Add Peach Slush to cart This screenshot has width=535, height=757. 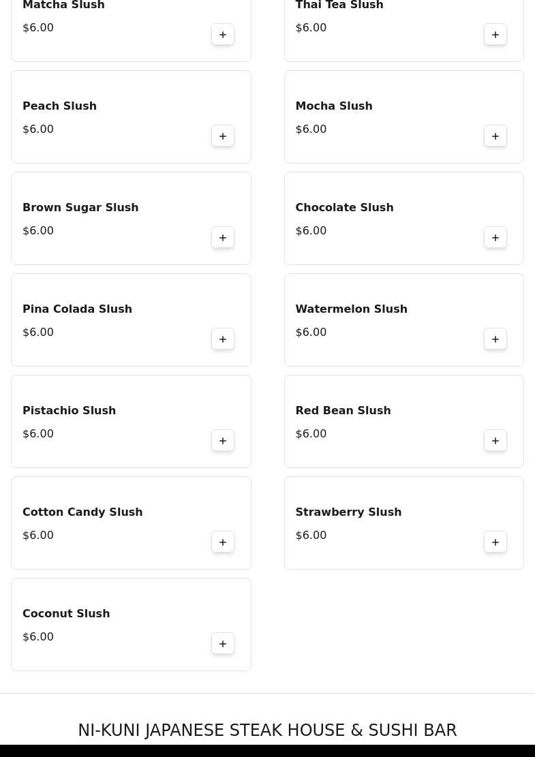click(x=223, y=136)
